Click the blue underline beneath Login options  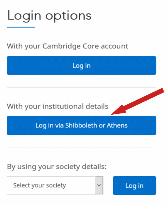coord(21,27)
